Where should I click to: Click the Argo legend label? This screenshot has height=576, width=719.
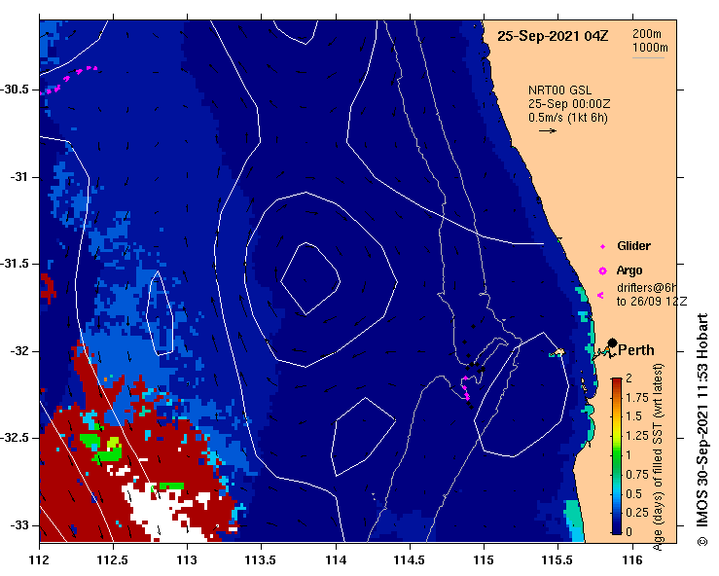(629, 270)
